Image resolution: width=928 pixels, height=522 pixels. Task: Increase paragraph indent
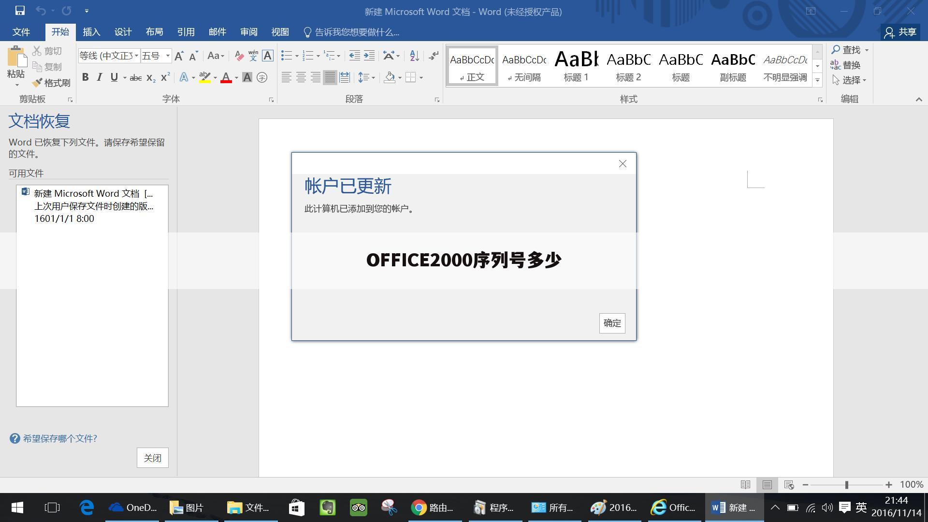[369, 56]
